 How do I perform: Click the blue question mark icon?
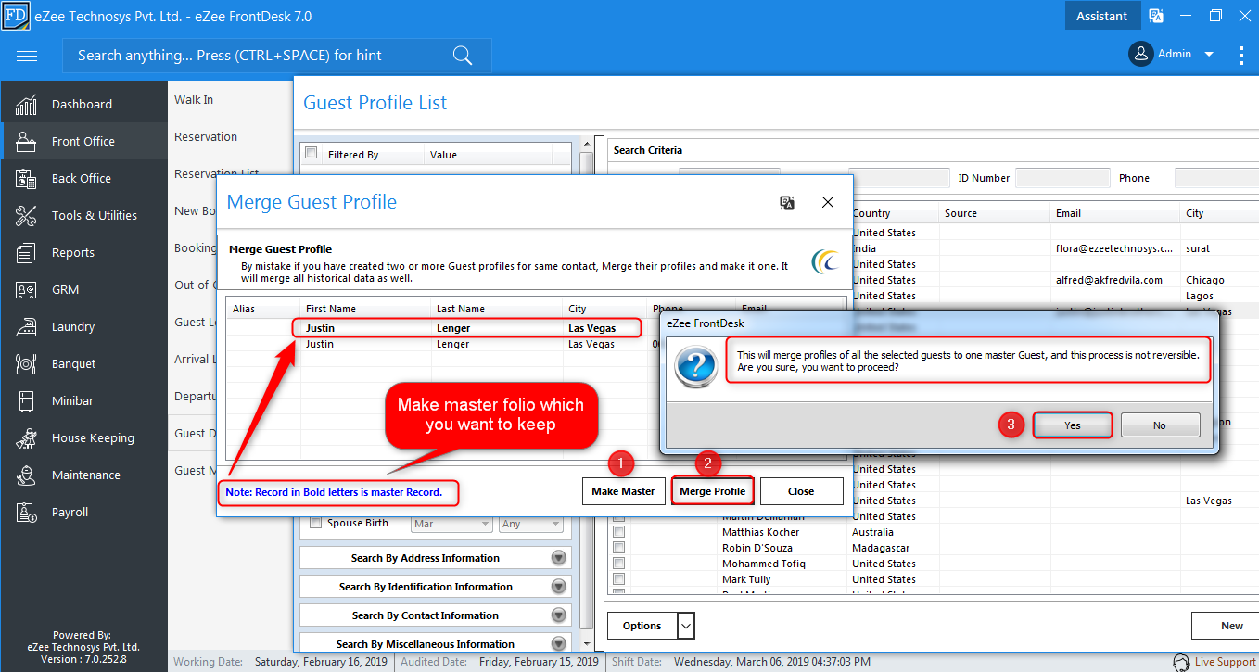694,364
